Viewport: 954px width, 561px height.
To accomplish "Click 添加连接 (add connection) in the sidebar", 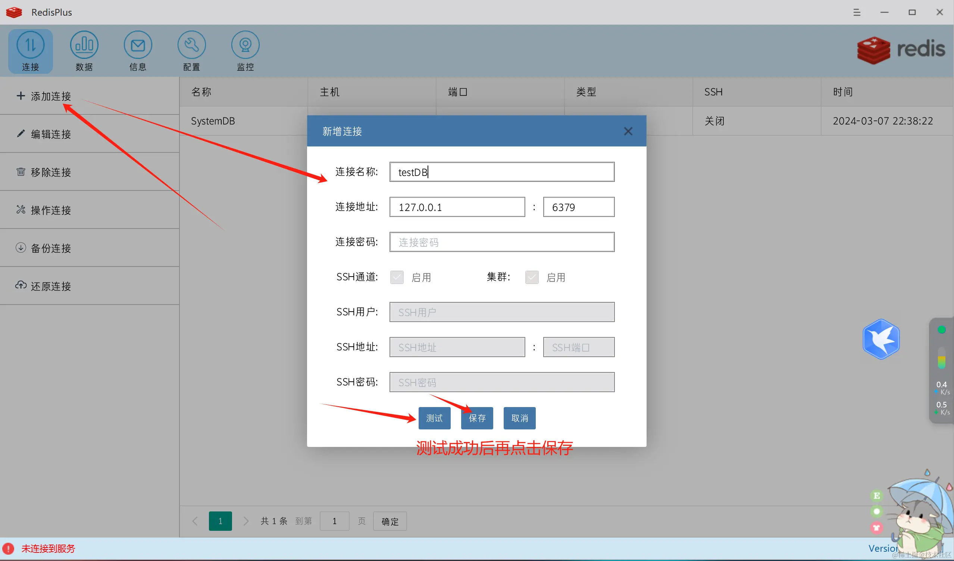I will pyautogui.click(x=51, y=96).
